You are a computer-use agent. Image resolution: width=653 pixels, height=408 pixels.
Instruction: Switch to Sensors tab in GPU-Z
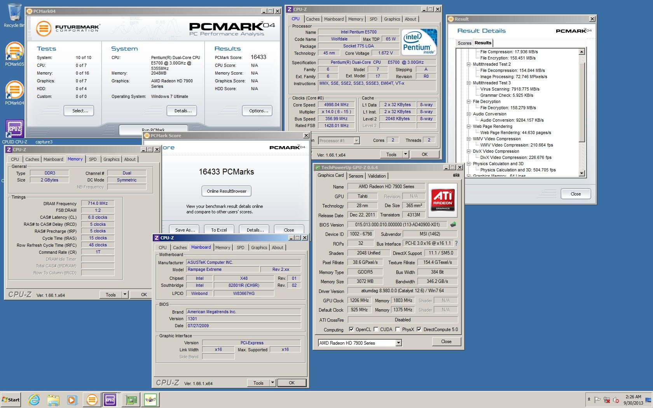coord(356,176)
